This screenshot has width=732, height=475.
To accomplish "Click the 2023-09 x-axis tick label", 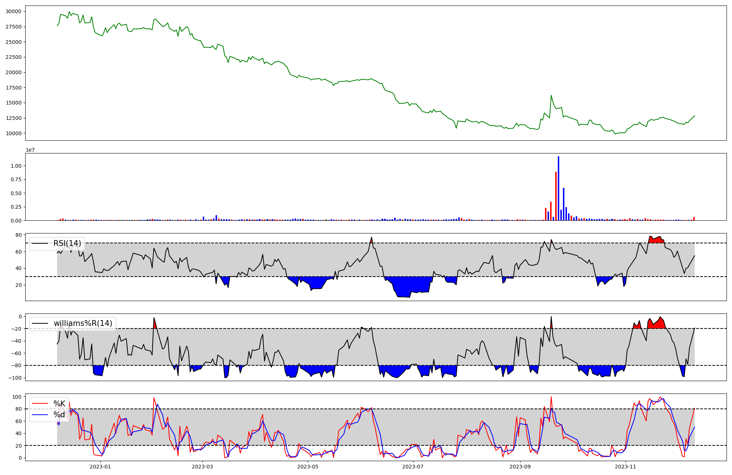I will pyautogui.click(x=520, y=467).
